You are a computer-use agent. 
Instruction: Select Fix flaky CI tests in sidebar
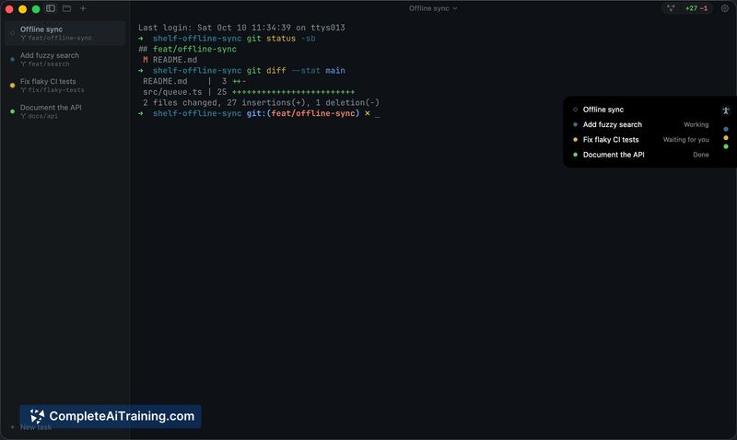pos(65,85)
